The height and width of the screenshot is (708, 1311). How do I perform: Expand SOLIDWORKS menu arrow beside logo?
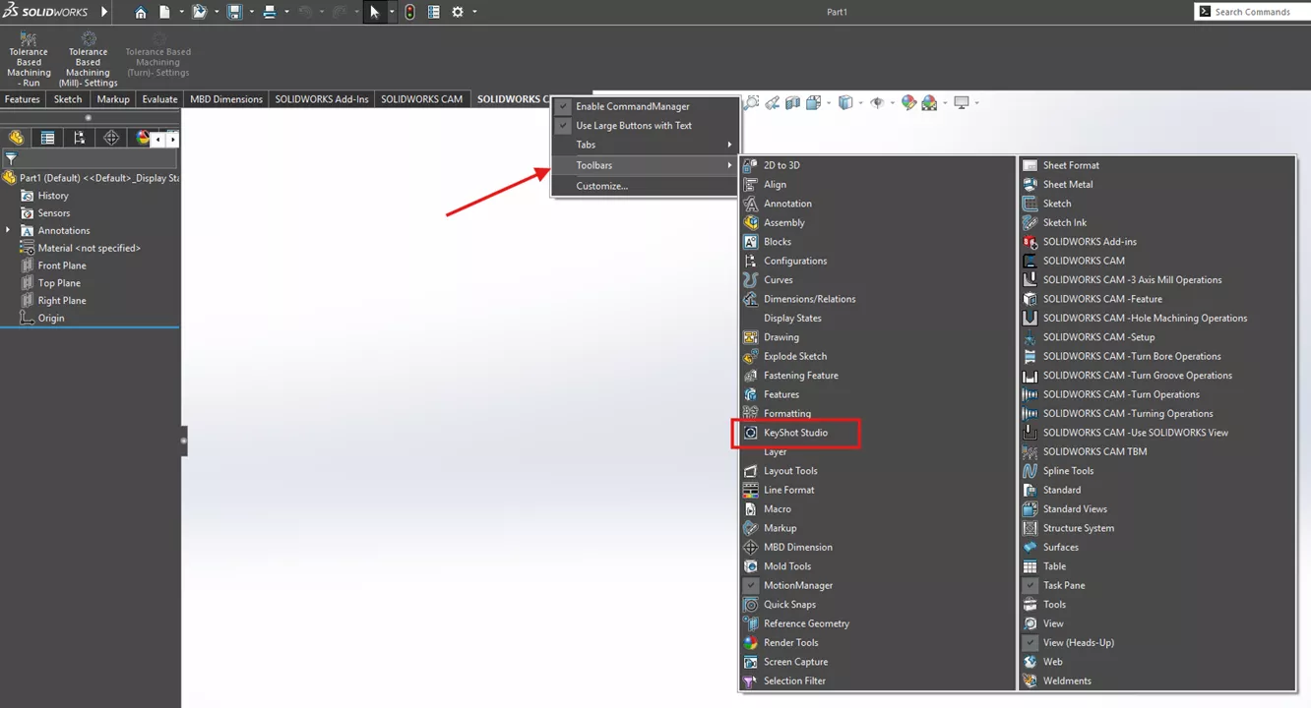[105, 12]
